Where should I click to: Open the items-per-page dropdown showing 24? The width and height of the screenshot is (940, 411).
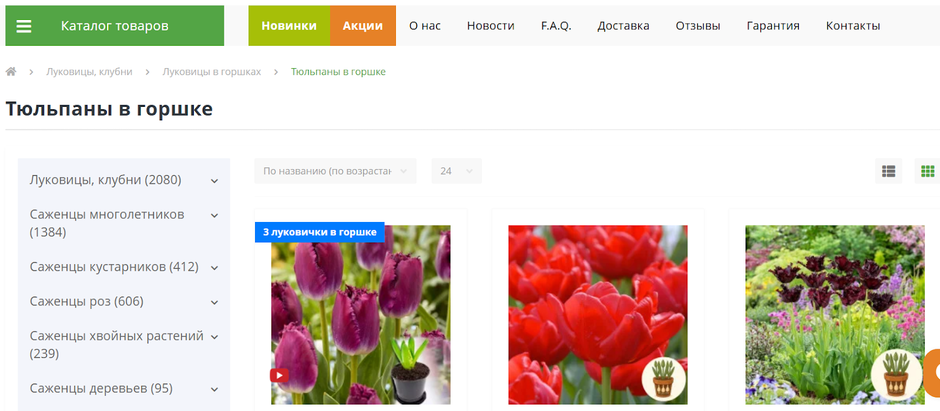[x=456, y=171]
